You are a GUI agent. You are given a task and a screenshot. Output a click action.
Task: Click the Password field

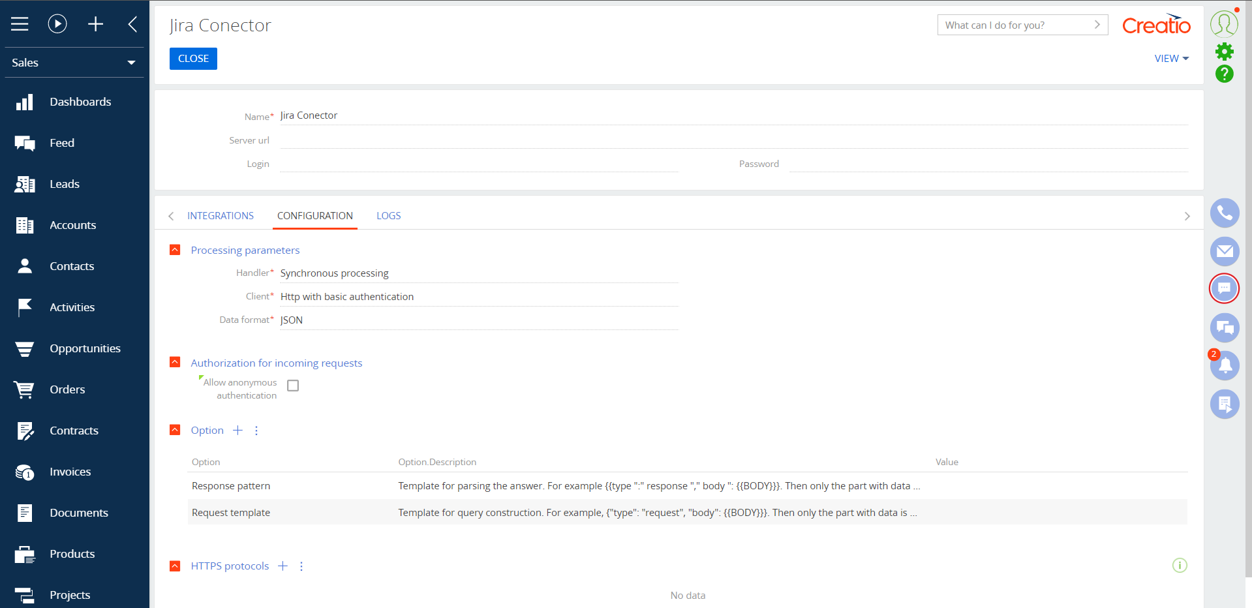pos(989,162)
